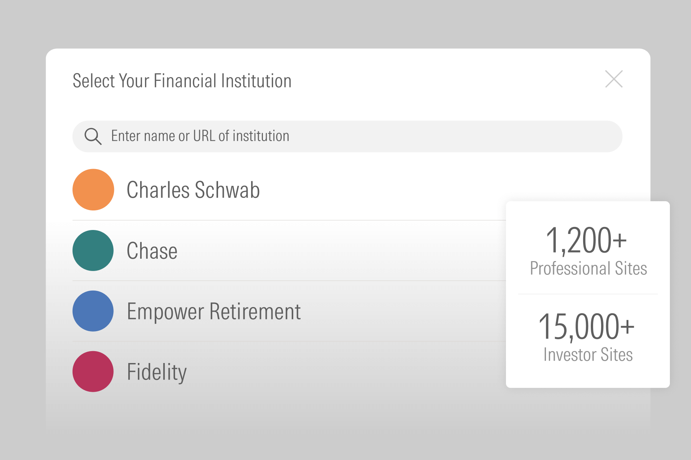Click the divider line between site counts
This screenshot has width=691, height=460.
588,294
